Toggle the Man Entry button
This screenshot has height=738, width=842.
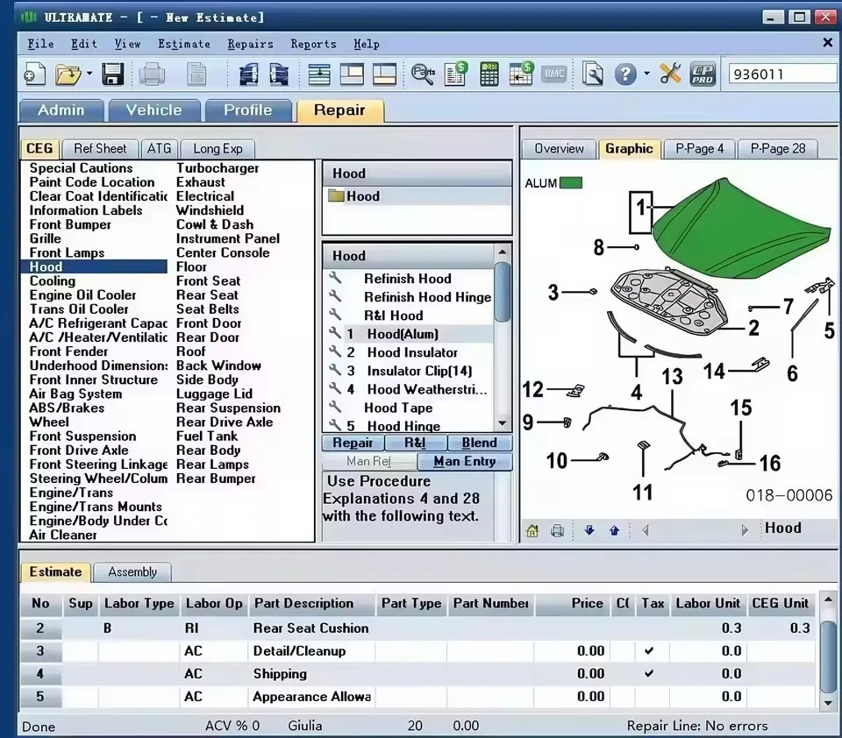pos(464,461)
